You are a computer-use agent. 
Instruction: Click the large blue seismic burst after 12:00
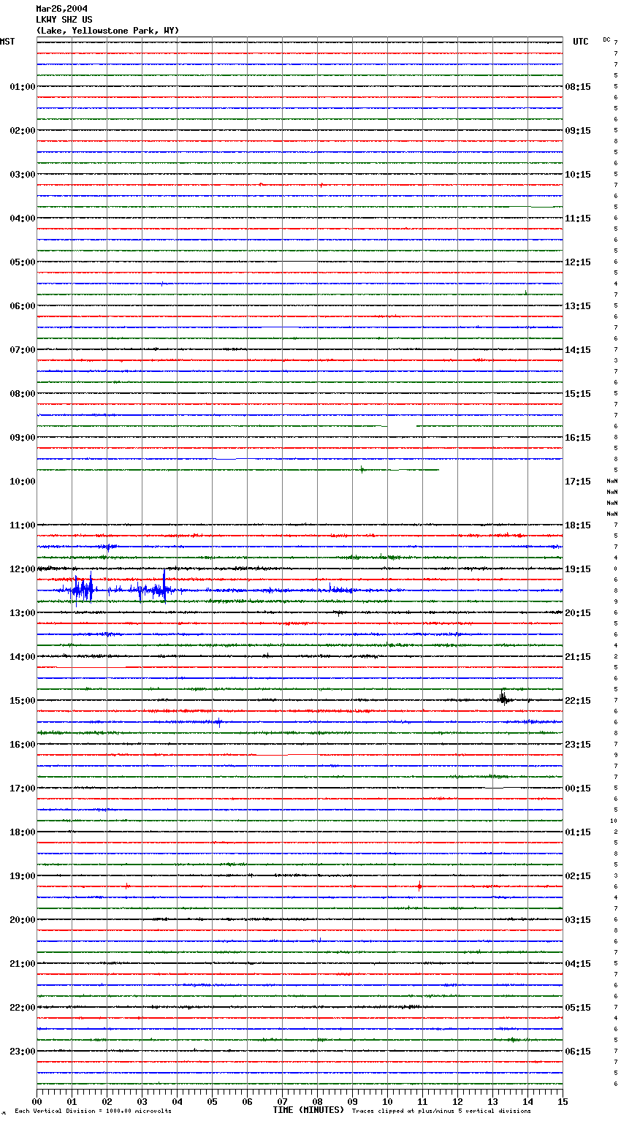tap(117, 589)
